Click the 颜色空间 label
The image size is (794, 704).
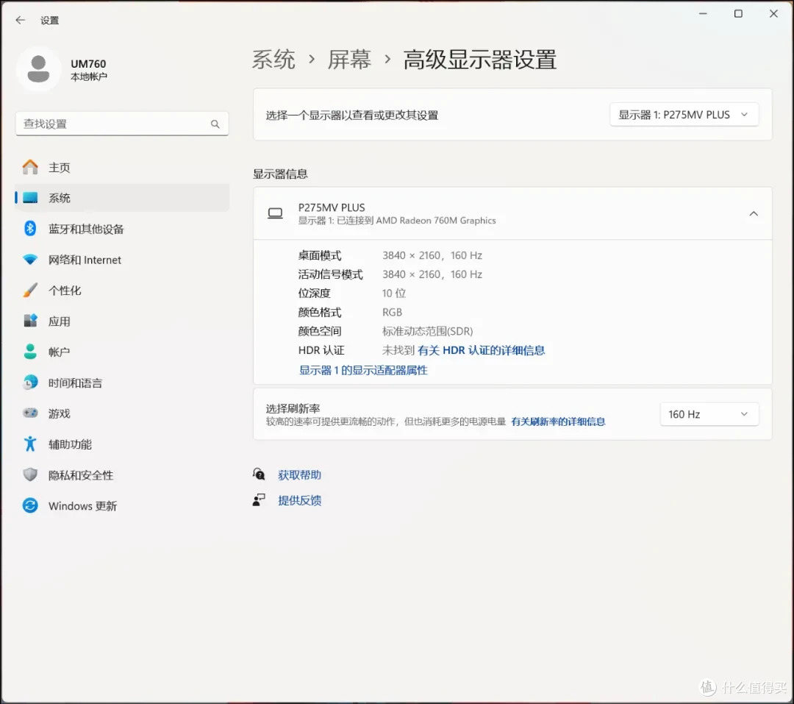tap(320, 331)
